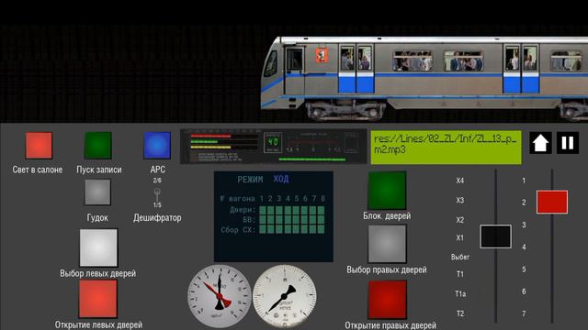
Task: Click the Двери row status indicators
Action: (x=292, y=210)
